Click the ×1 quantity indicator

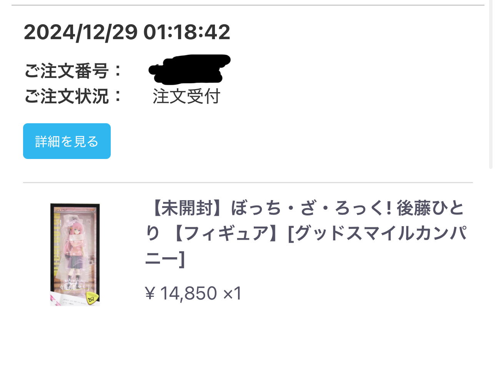click(233, 293)
